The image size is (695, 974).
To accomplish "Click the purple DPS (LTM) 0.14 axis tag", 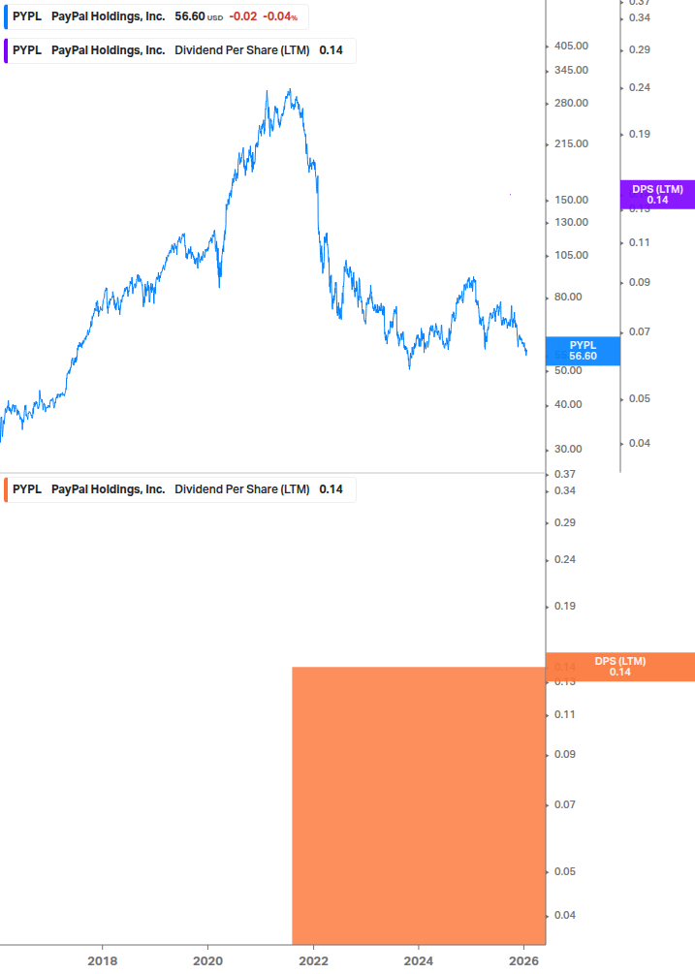I will (657, 195).
